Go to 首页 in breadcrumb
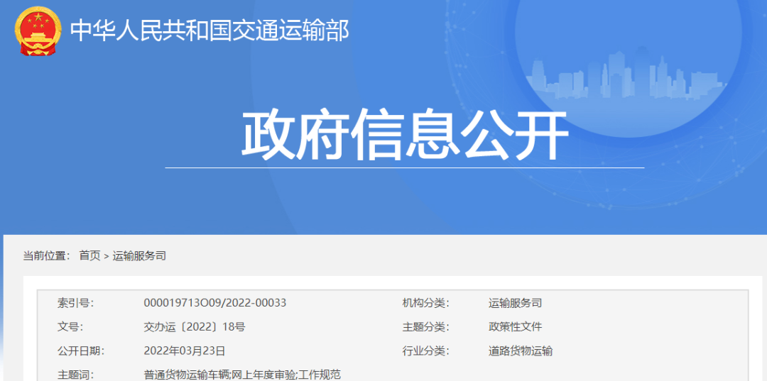This screenshot has height=381, width=767. click(89, 255)
